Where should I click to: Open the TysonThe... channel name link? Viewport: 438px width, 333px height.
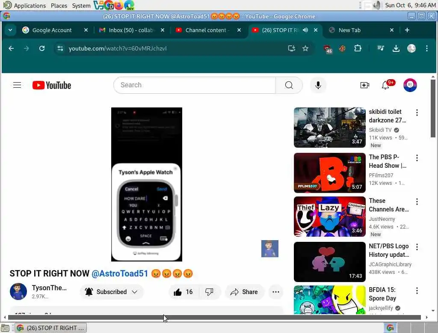coord(49,288)
